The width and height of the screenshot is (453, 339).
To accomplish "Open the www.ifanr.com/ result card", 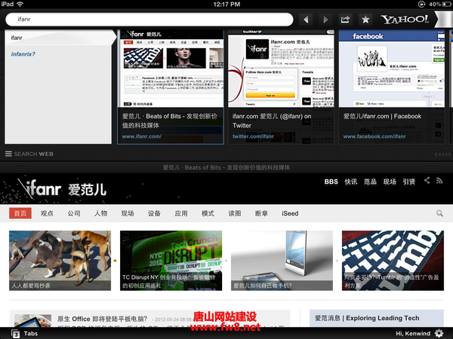I will click(x=171, y=87).
